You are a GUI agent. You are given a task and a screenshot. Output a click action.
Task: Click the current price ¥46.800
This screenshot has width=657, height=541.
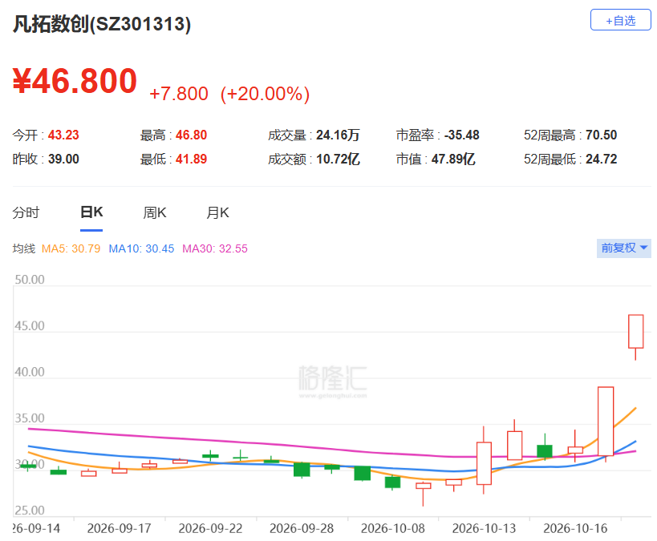(75, 81)
